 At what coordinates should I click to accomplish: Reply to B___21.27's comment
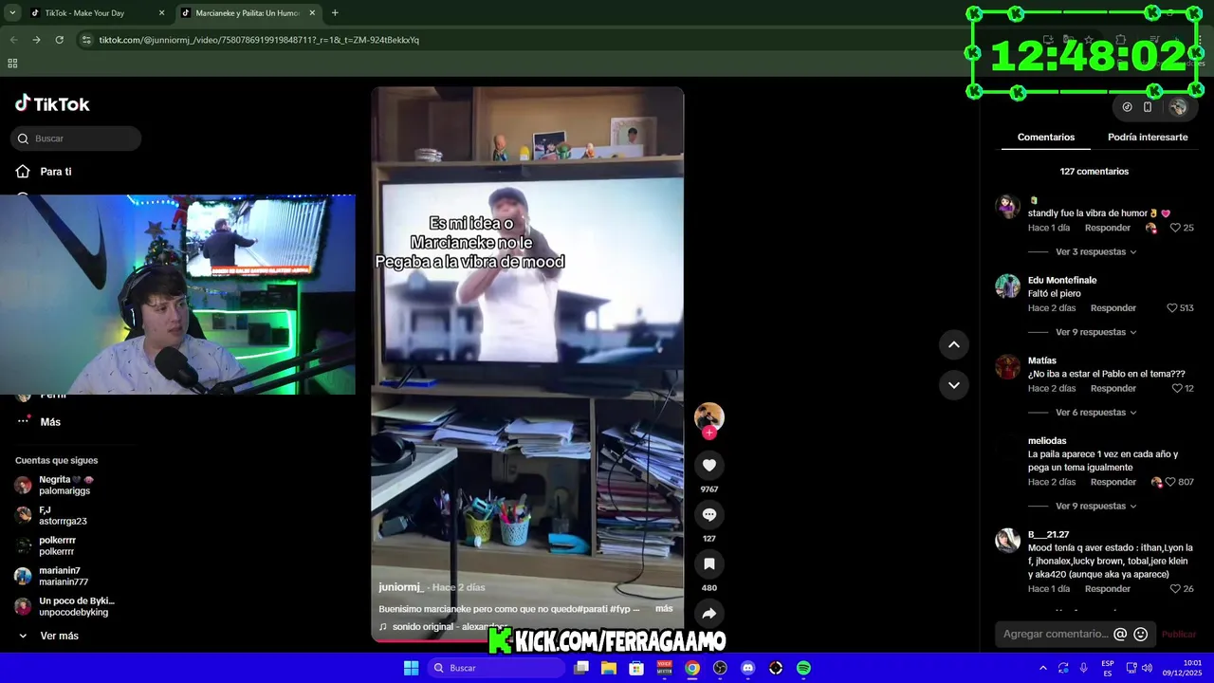[1107, 589]
